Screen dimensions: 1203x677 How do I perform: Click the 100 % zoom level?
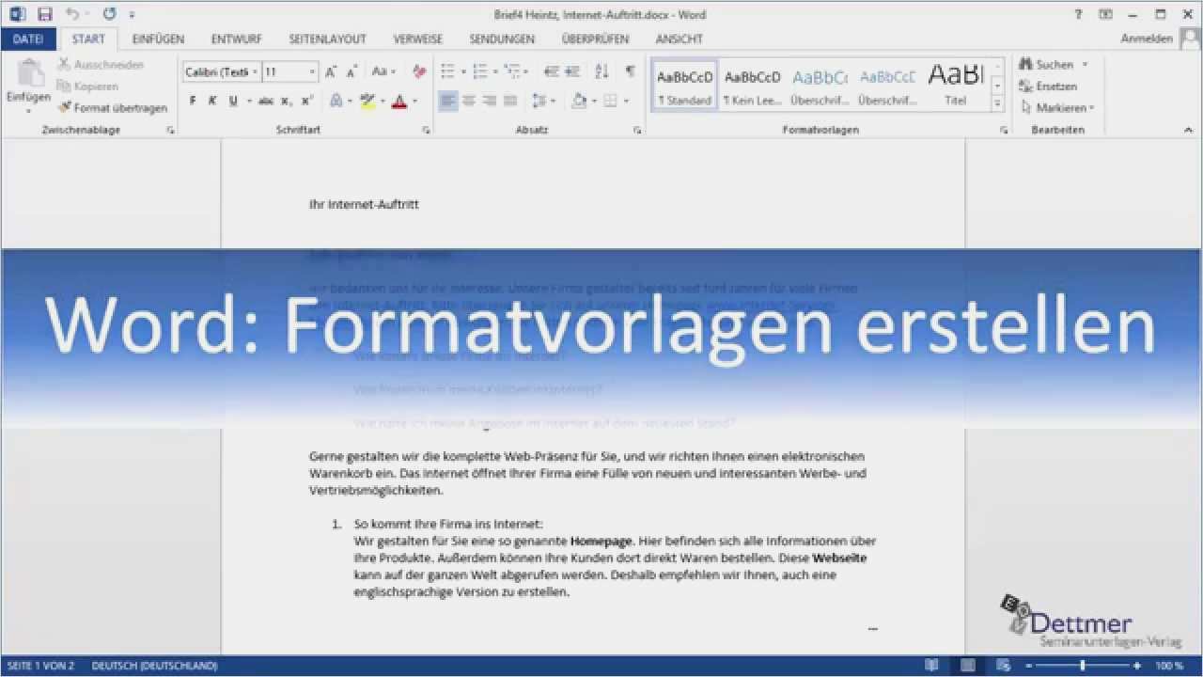point(1169,666)
